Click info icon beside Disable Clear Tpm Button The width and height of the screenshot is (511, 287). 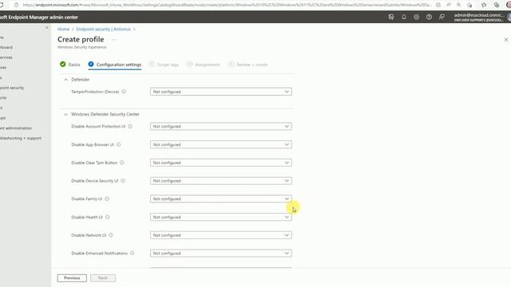click(122, 163)
